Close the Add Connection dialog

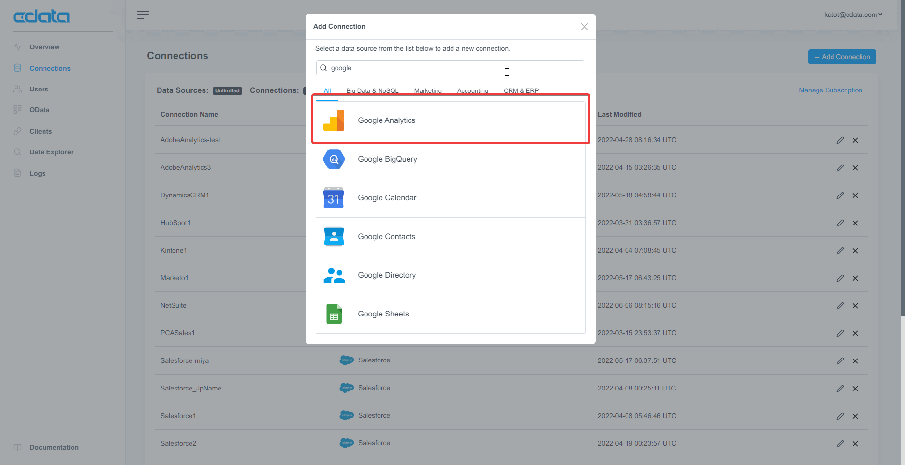point(584,27)
